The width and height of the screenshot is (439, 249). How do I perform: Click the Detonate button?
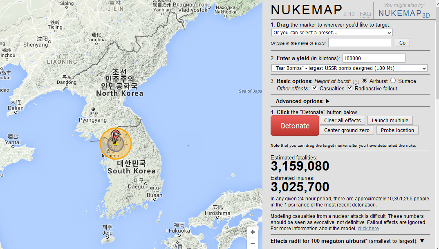point(295,126)
